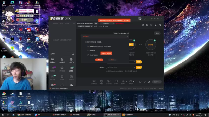Image resolution: width=209 pixels, height=117 pixels.
Task: Toggle preview visibility eye icon in bottom bar
Action: tap(144, 82)
